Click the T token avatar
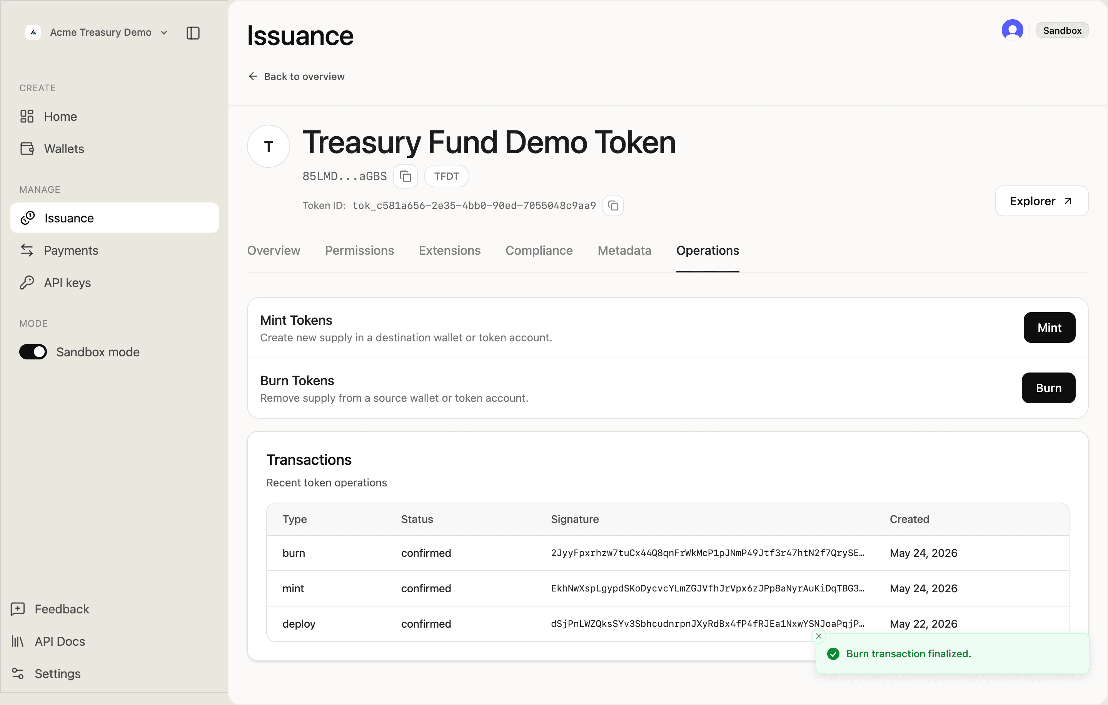This screenshot has height=705, width=1108. pos(269,146)
